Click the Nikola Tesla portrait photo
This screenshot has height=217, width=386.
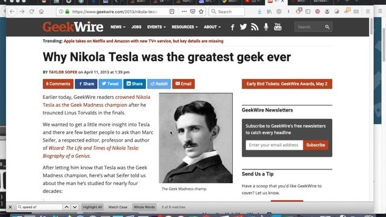(x=195, y=138)
